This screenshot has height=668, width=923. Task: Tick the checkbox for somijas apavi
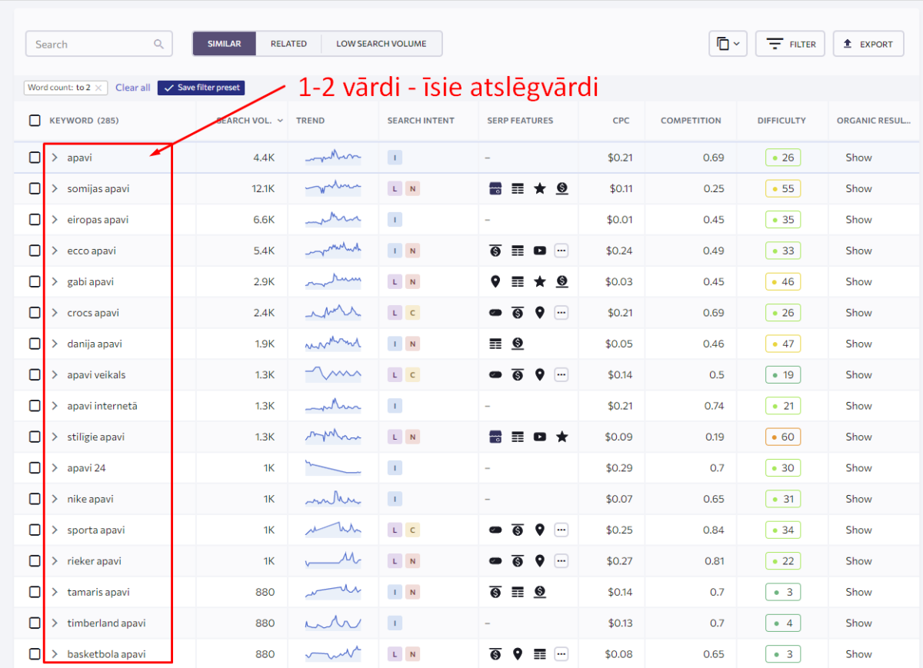click(x=35, y=188)
